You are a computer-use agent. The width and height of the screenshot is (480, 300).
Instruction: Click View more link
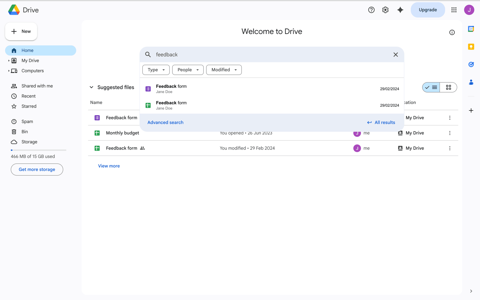pyautogui.click(x=109, y=166)
